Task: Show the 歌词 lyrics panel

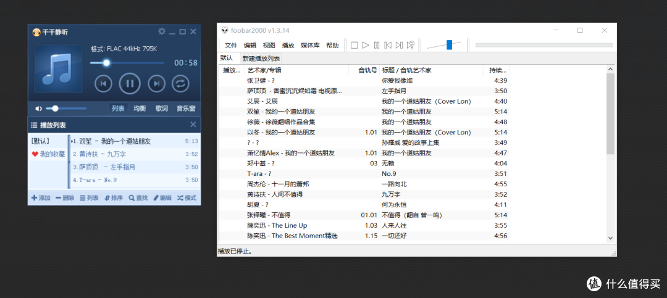Action: click(x=162, y=109)
